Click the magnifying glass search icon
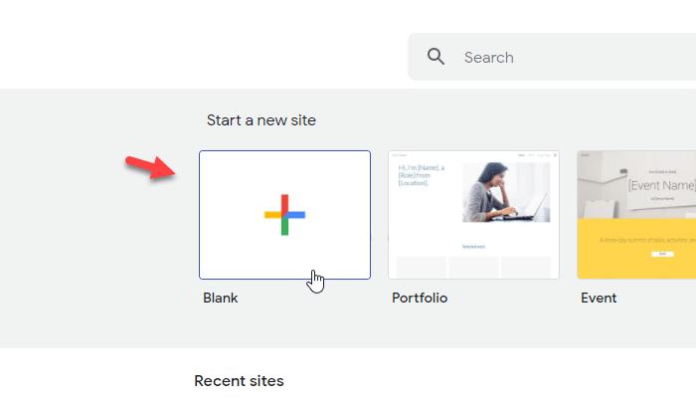The width and height of the screenshot is (696, 404). coord(435,57)
